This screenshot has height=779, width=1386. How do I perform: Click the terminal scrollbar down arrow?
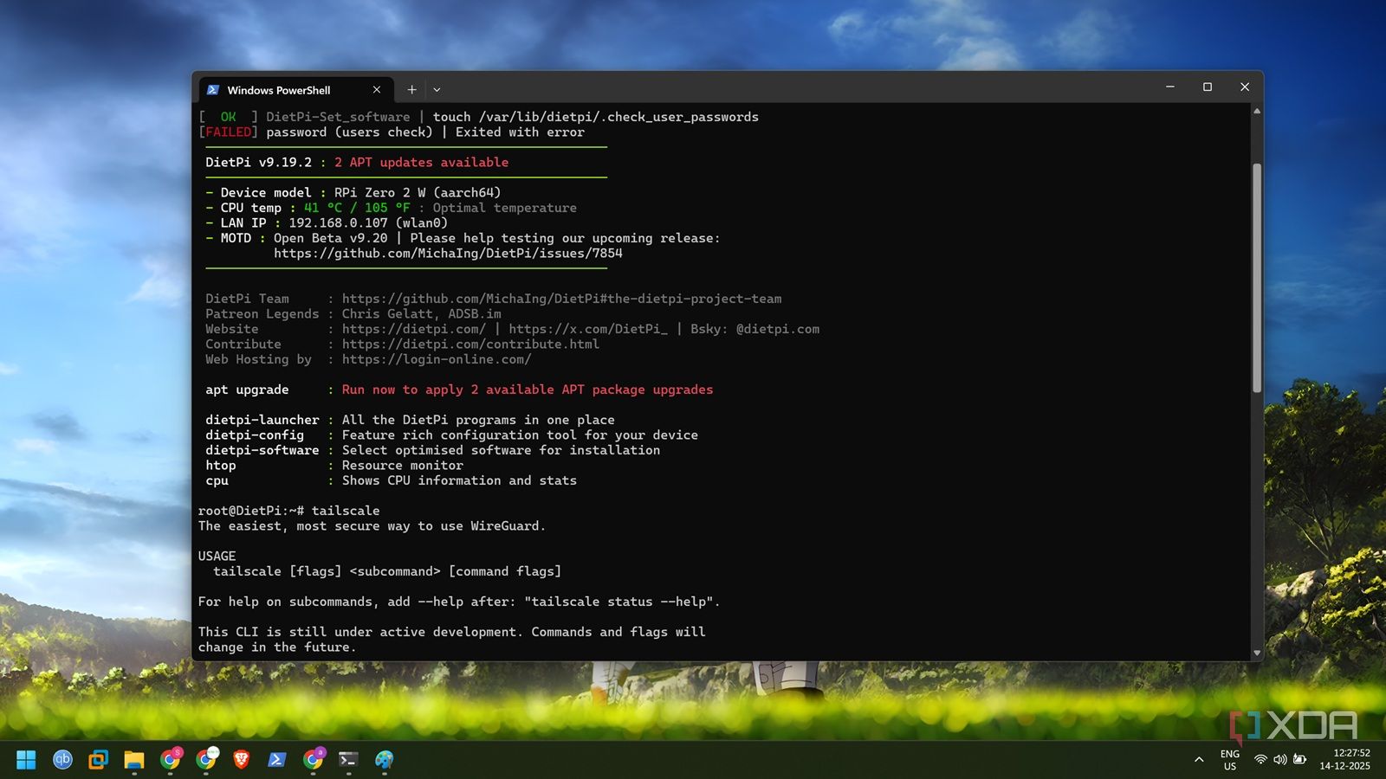point(1257,653)
